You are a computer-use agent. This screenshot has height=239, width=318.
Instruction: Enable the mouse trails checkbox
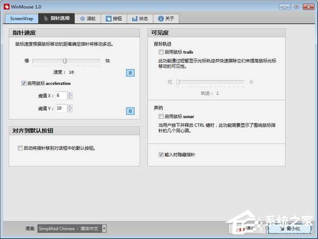tap(161, 53)
